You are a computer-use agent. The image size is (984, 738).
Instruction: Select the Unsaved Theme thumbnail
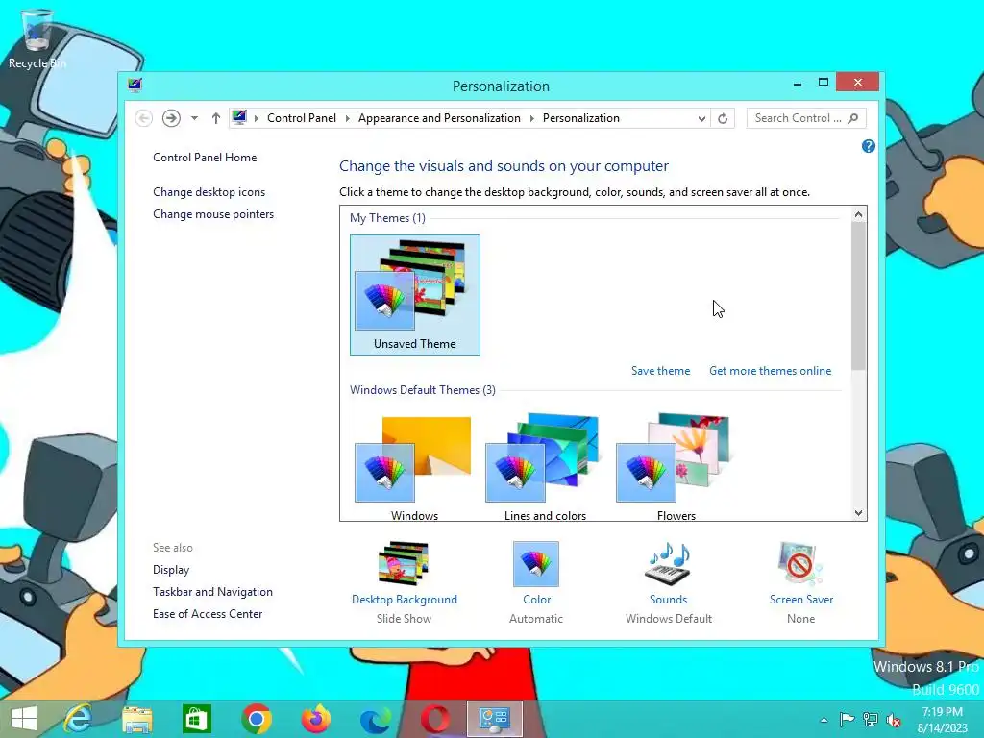coord(415,295)
